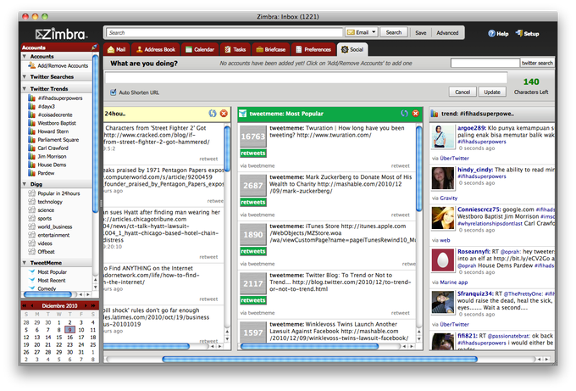Open the Parliament Square trend
This screenshot has height=391, width=576.
58,140
